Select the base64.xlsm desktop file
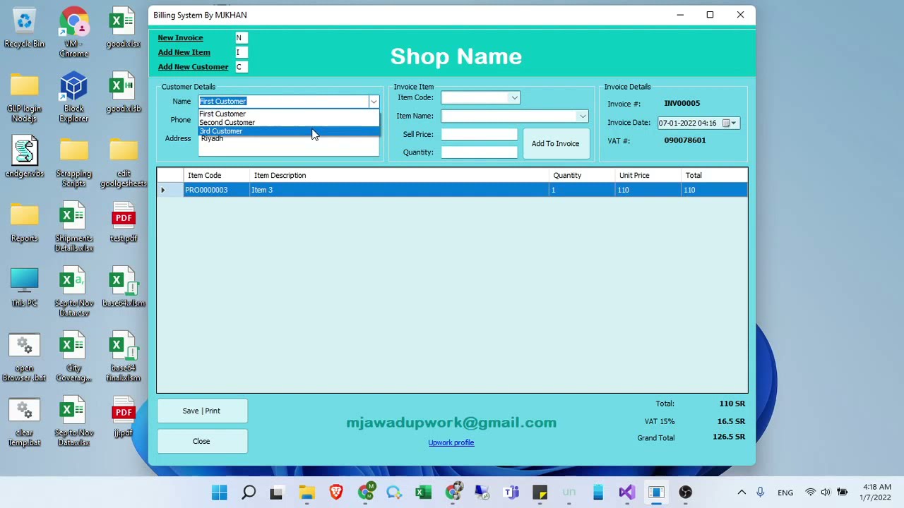Viewport: 904px width, 508px height. (x=123, y=287)
